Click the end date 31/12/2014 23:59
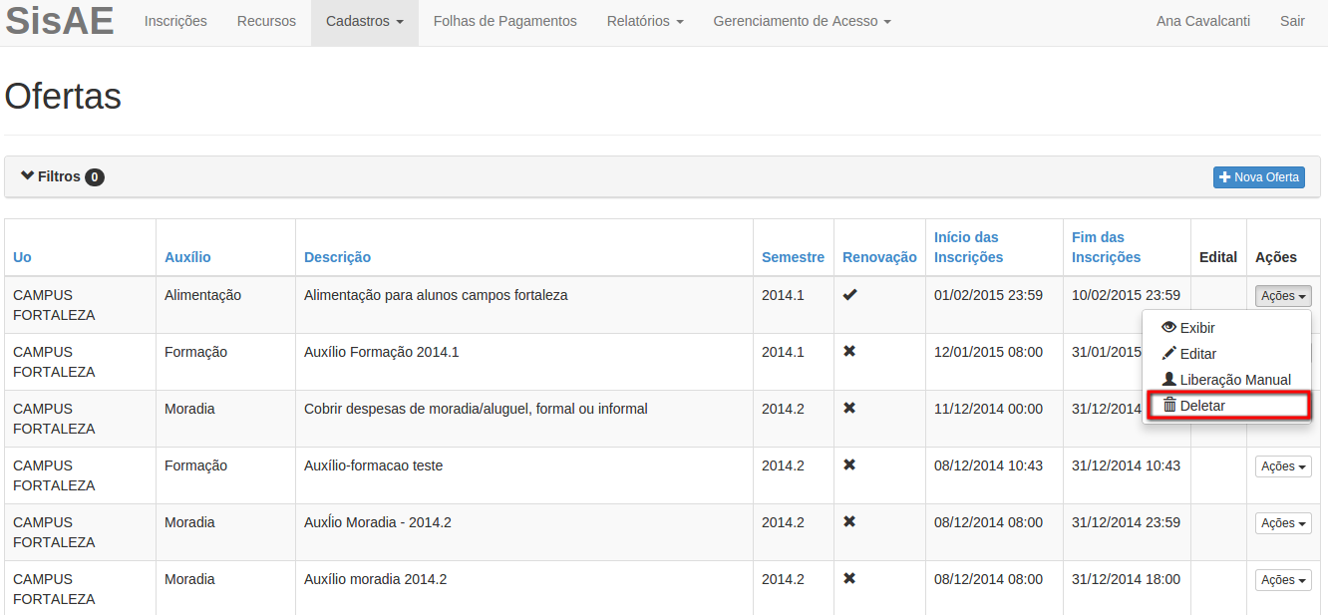The width and height of the screenshot is (1328, 615). click(1126, 522)
